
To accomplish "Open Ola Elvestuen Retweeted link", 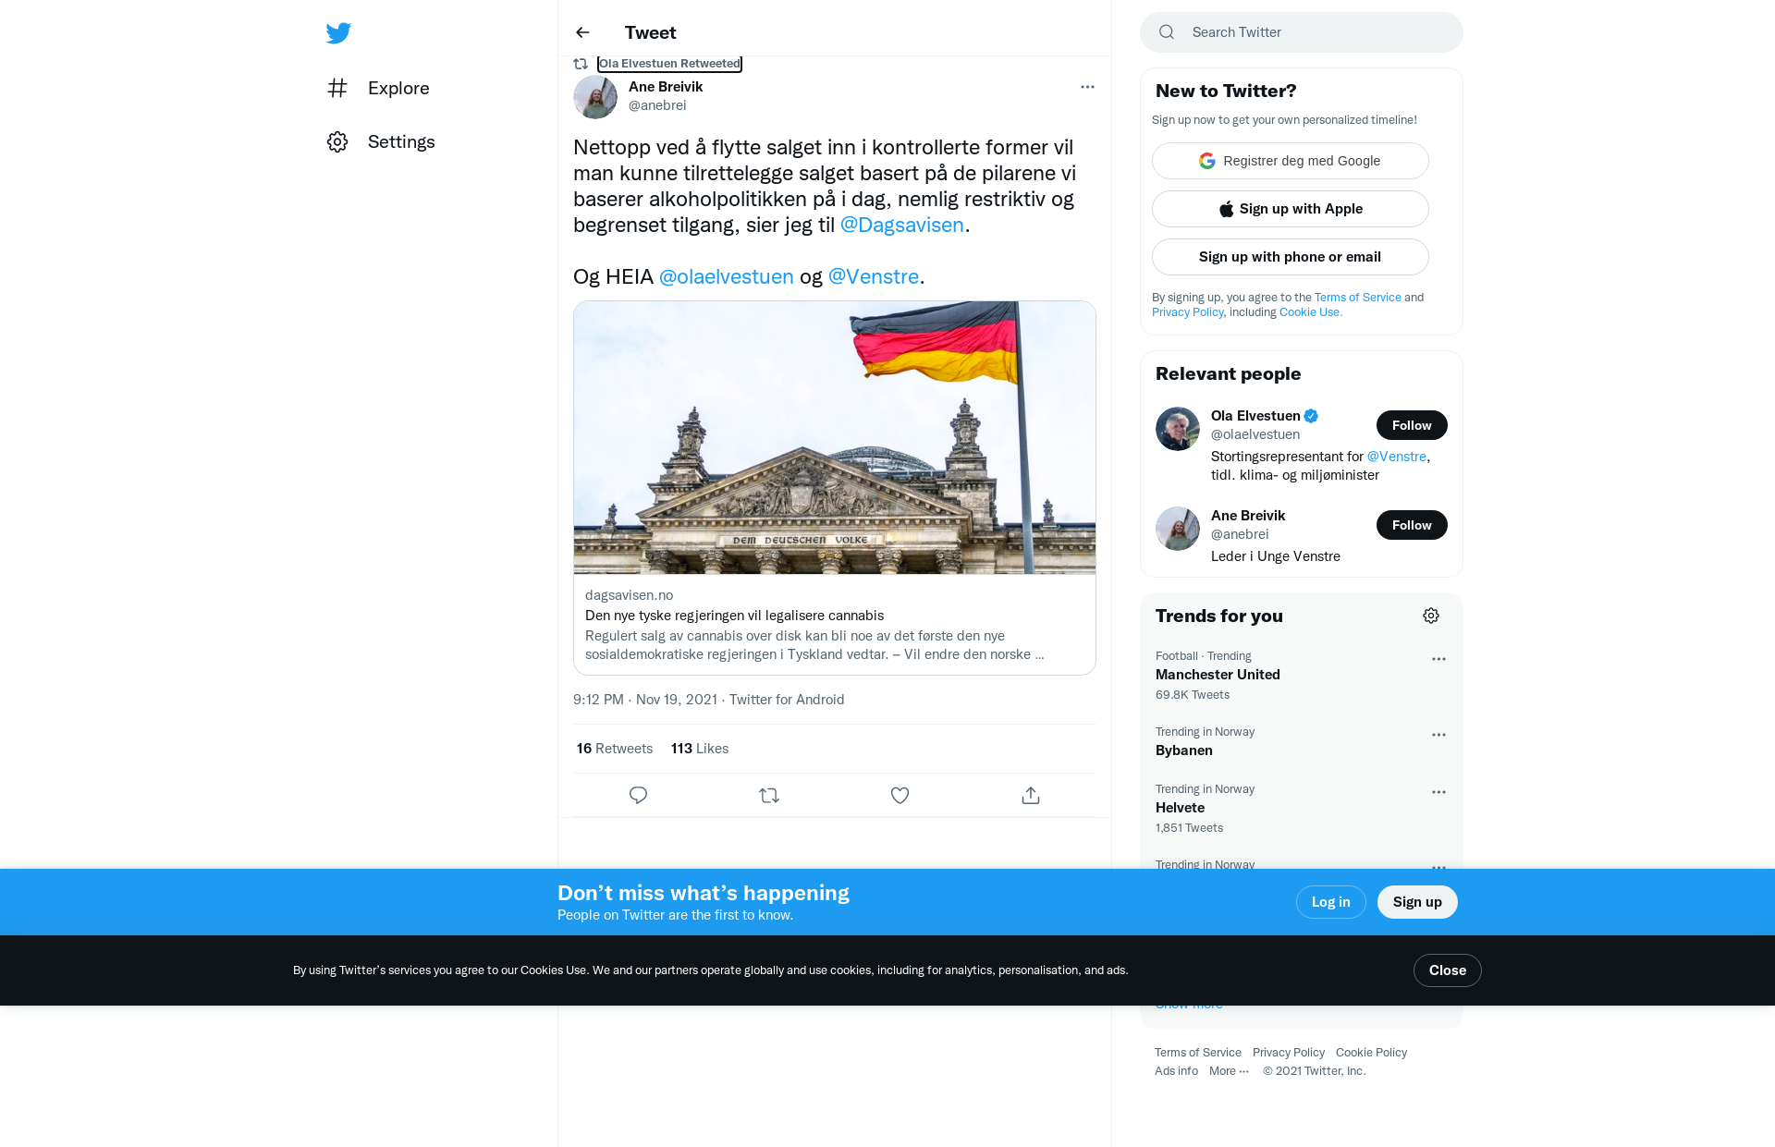I will (669, 64).
